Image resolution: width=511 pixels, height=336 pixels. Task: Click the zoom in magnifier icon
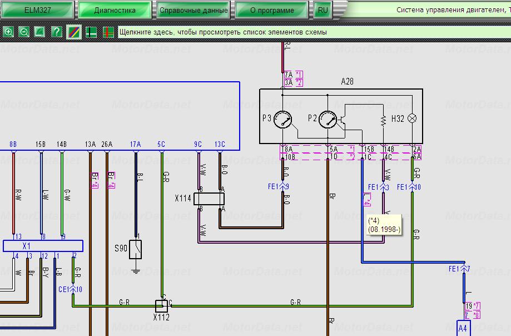coord(8,32)
